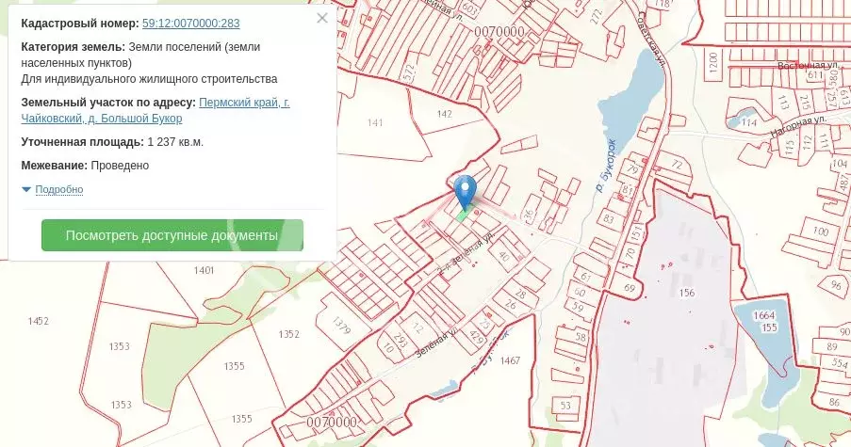Select parcel 96 on map

[836, 285]
